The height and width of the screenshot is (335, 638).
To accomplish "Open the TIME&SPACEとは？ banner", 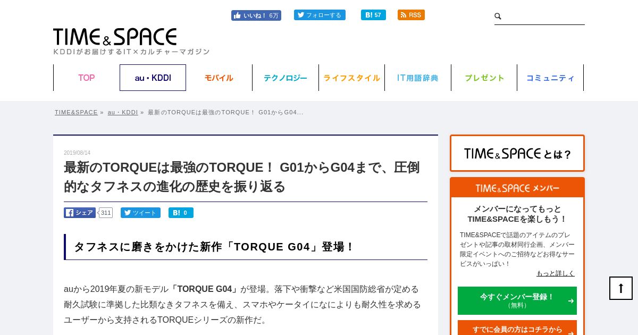I will click(517, 153).
